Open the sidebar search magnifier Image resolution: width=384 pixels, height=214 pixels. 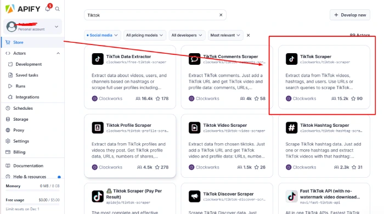click(57, 9)
